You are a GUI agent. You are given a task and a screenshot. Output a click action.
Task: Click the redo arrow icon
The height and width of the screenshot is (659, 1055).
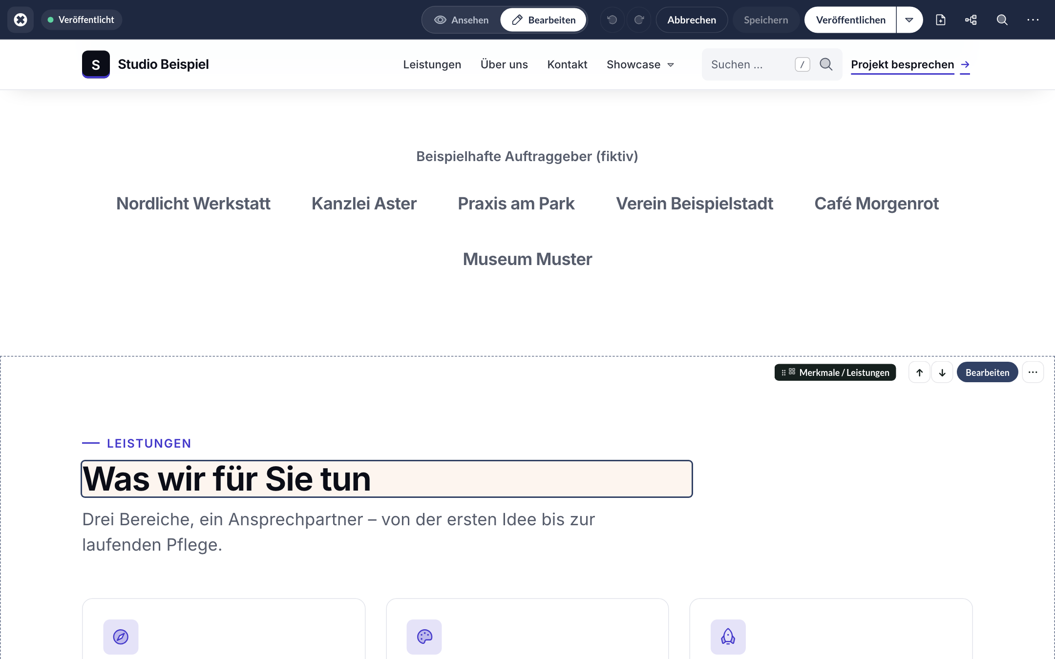639,20
